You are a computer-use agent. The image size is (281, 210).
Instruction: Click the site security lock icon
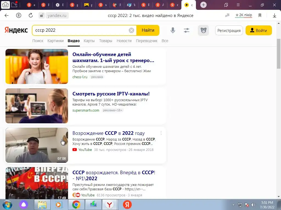(x=42, y=16)
